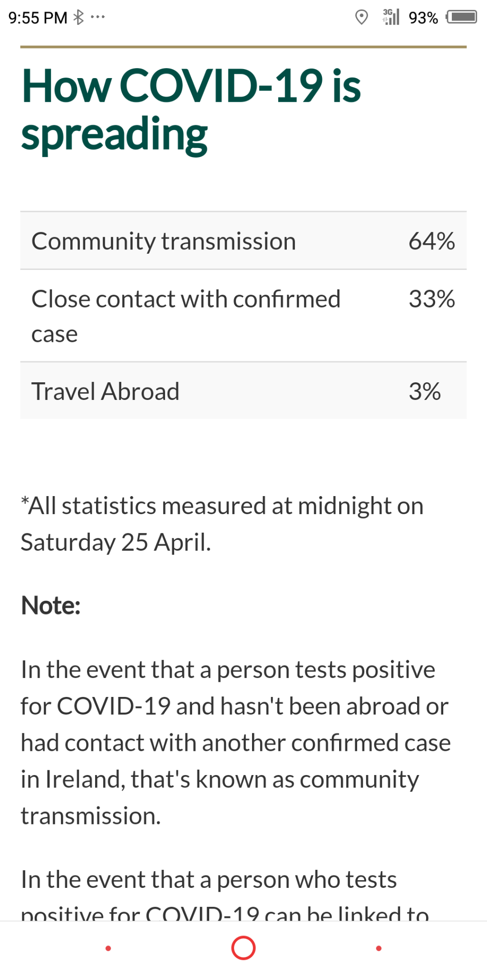Select the "Close contact with confirmed case" row
487x975 pixels.
[185, 316]
